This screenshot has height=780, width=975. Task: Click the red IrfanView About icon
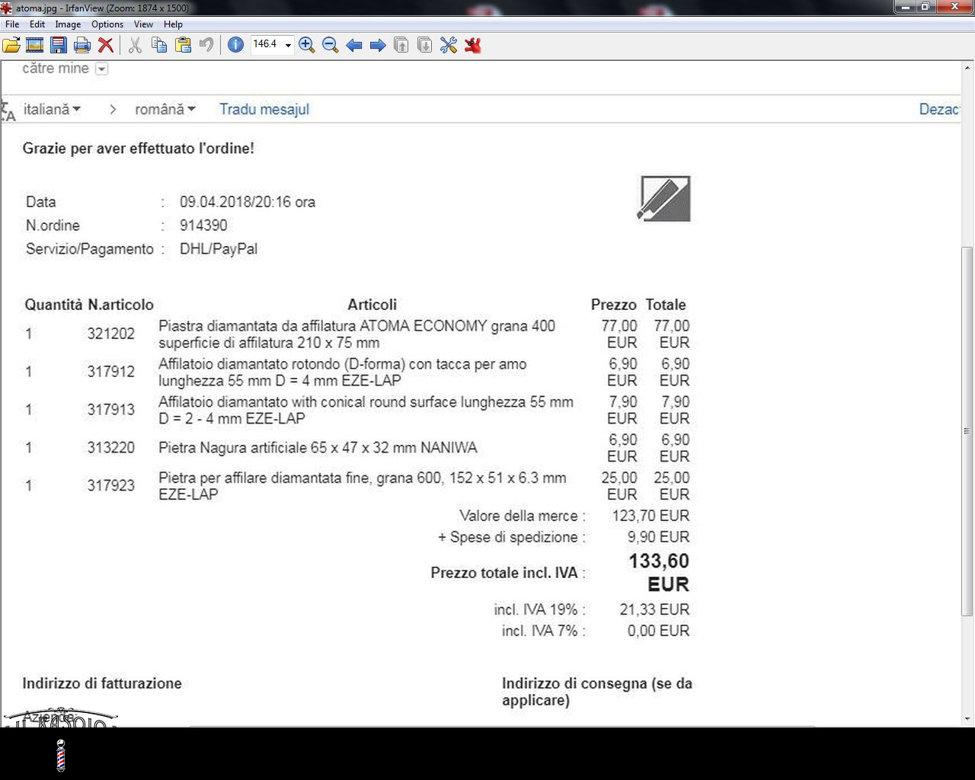point(473,45)
